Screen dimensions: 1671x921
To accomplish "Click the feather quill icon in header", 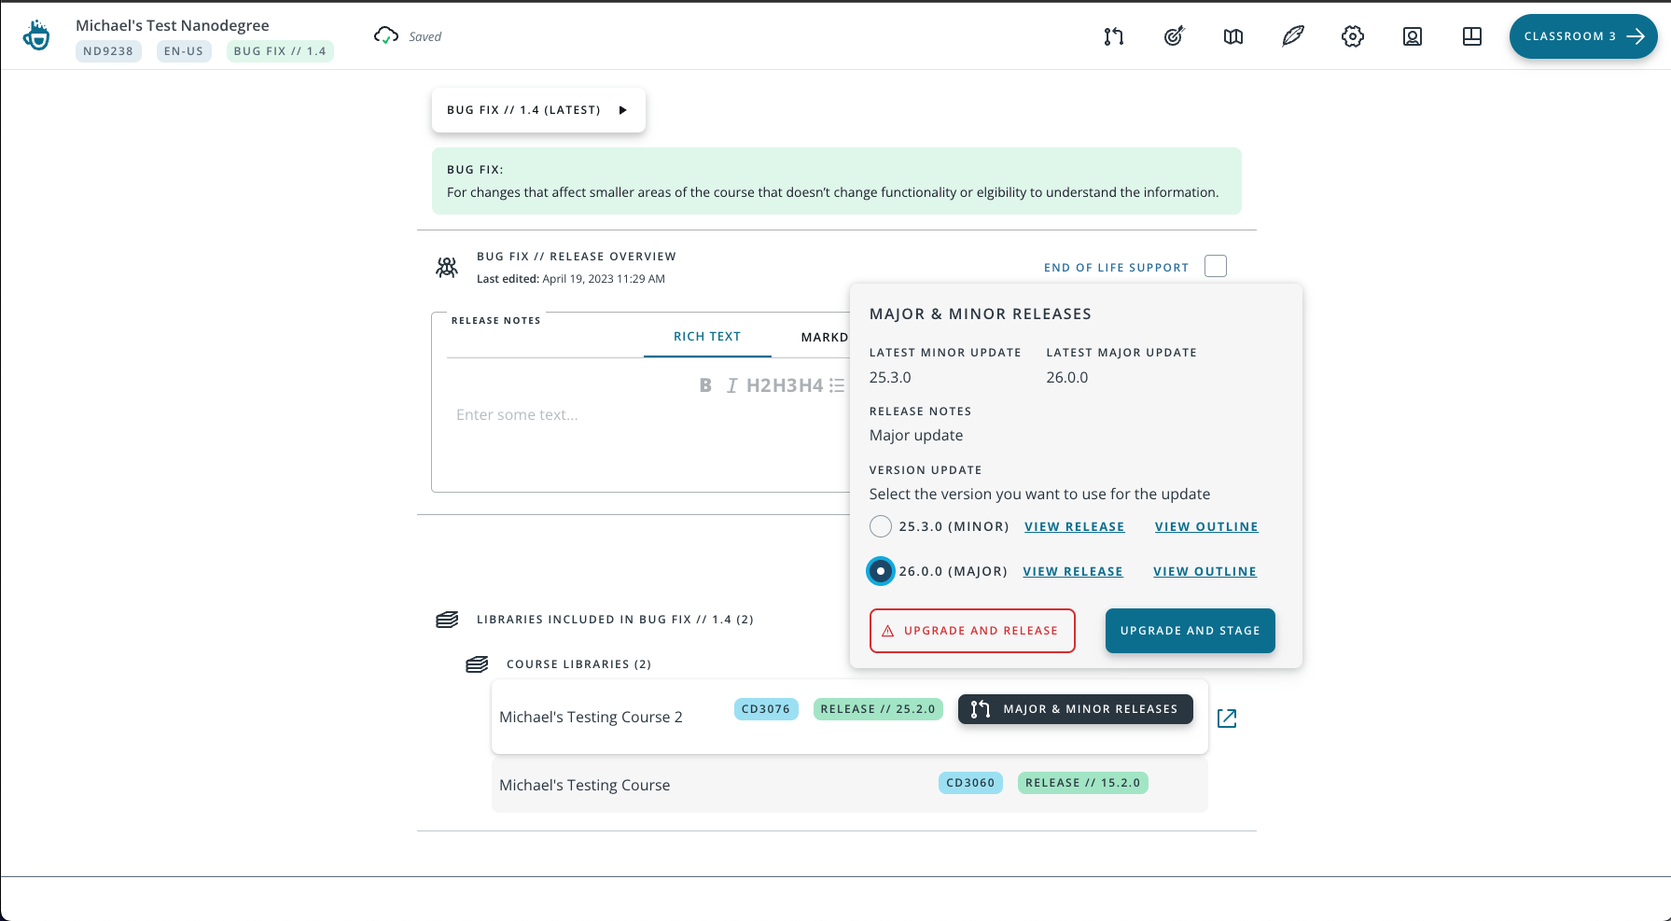I will coord(1293,36).
